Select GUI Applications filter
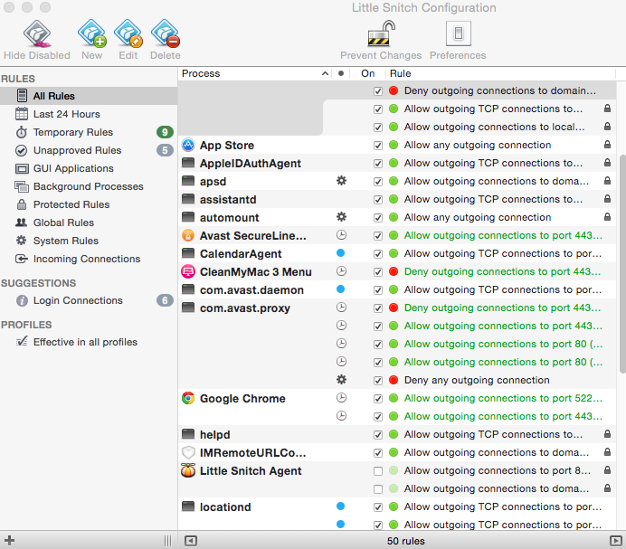The width and height of the screenshot is (626, 549). click(89, 168)
